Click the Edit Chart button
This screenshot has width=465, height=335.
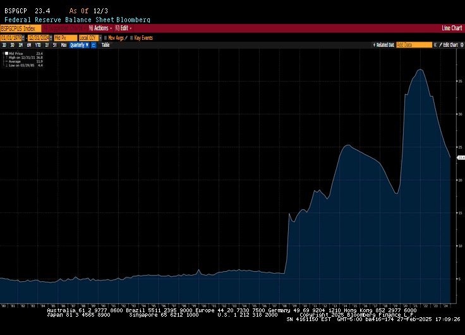(x=449, y=45)
